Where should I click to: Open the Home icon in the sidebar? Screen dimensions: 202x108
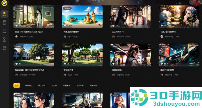pyautogui.click(x=4, y=14)
